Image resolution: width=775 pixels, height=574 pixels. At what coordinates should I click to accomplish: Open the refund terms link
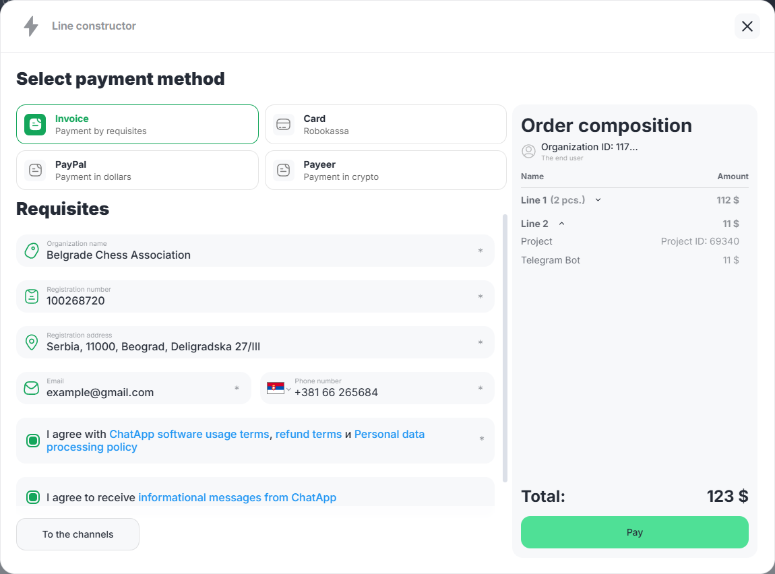point(308,435)
